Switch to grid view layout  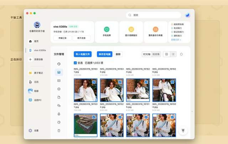[x=166, y=54]
